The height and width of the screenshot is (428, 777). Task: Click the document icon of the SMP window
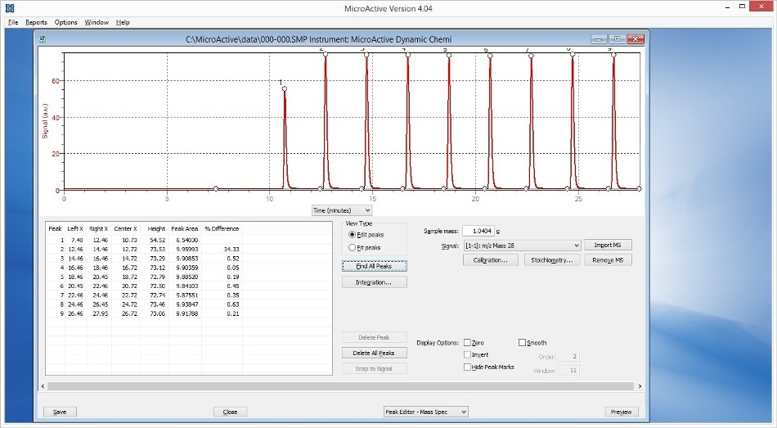pyautogui.click(x=43, y=39)
